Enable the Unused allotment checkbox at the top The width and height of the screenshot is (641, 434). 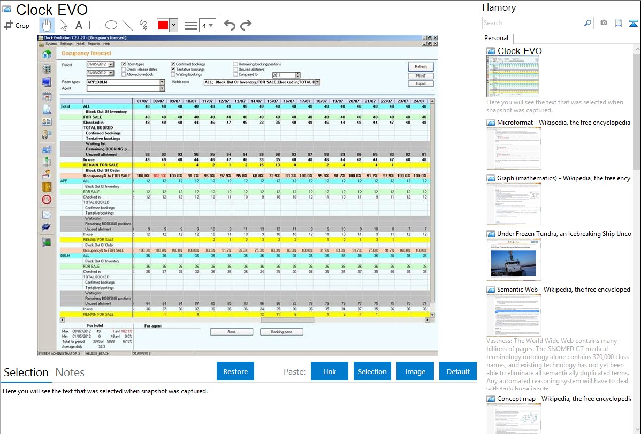(x=235, y=69)
